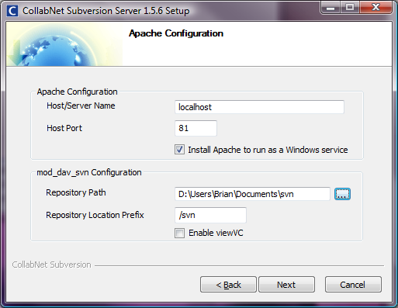Click the Apache Configuration bold heading
Screen dimensions: 398x308
pyautogui.click(x=176, y=33)
